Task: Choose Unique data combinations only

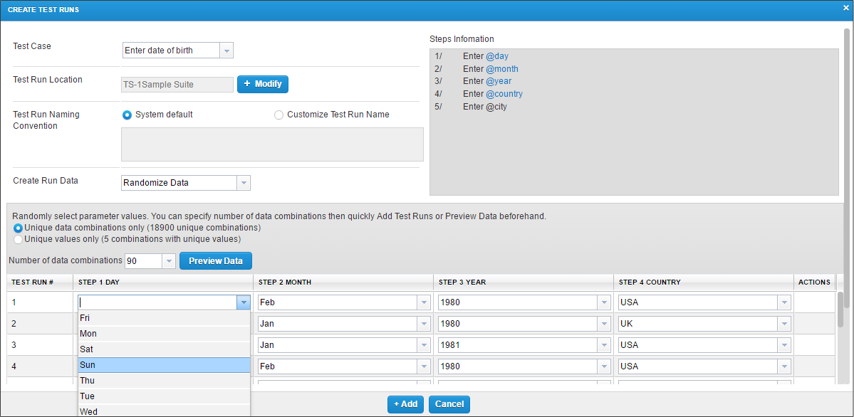Action: 19,228
